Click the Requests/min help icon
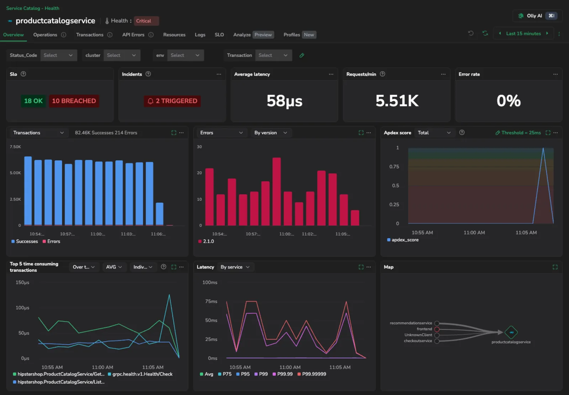The width and height of the screenshot is (569, 395). click(382, 74)
